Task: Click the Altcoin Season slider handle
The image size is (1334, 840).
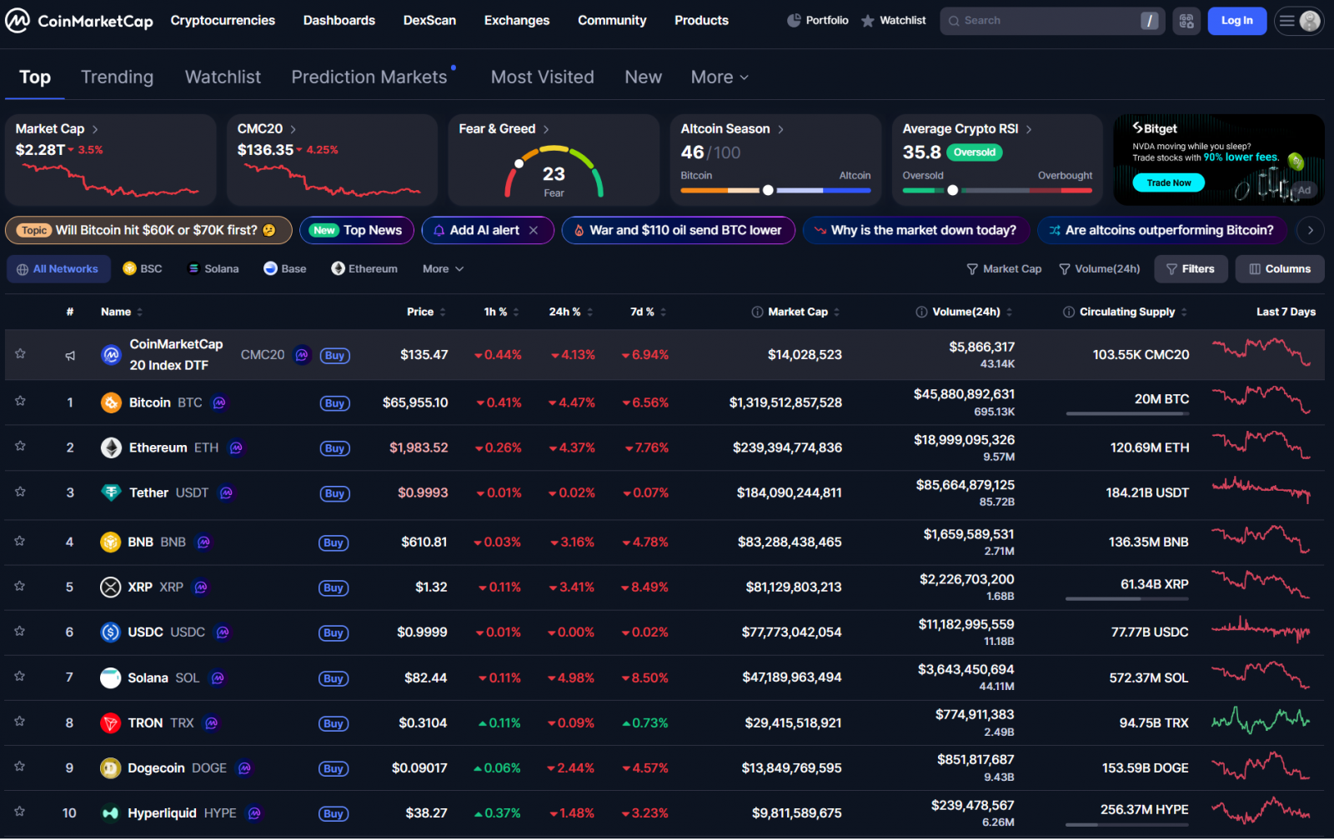Action: [768, 191]
